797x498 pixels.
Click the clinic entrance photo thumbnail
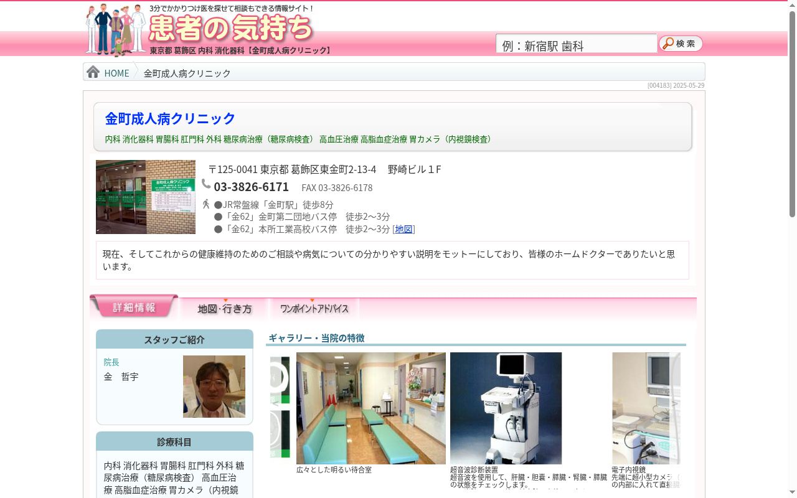[x=146, y=197]
